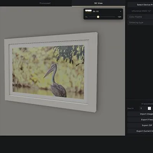
Task: Click the Import Images button
Action: click(140, 114)
